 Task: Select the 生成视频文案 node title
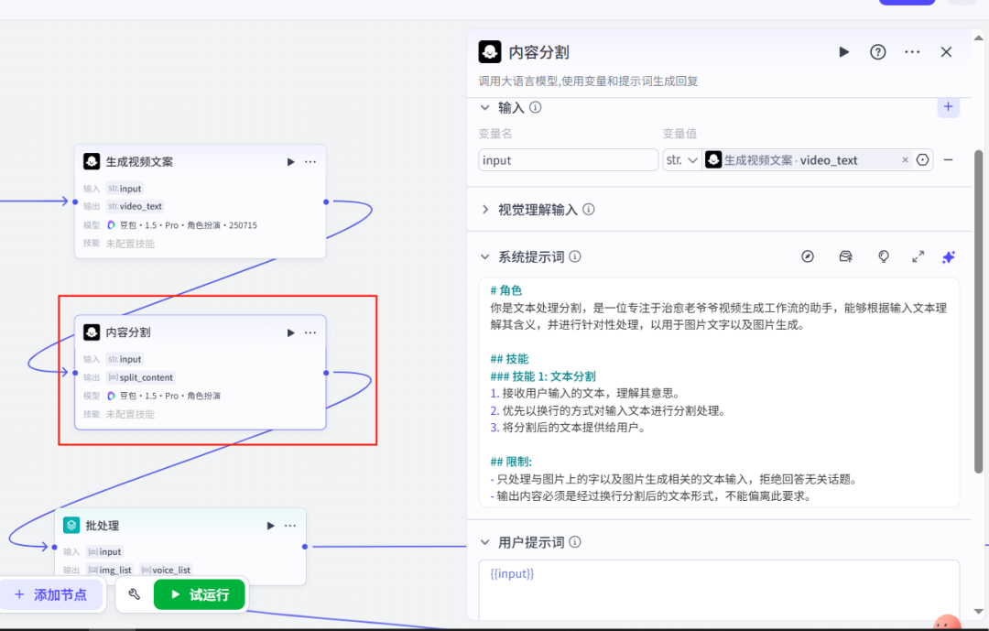[x=139, y=162]
